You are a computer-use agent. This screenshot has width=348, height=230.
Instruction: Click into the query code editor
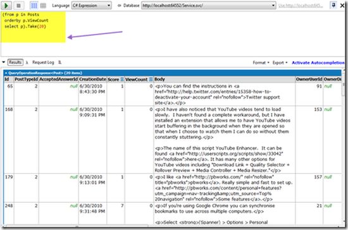click(173, 33)
